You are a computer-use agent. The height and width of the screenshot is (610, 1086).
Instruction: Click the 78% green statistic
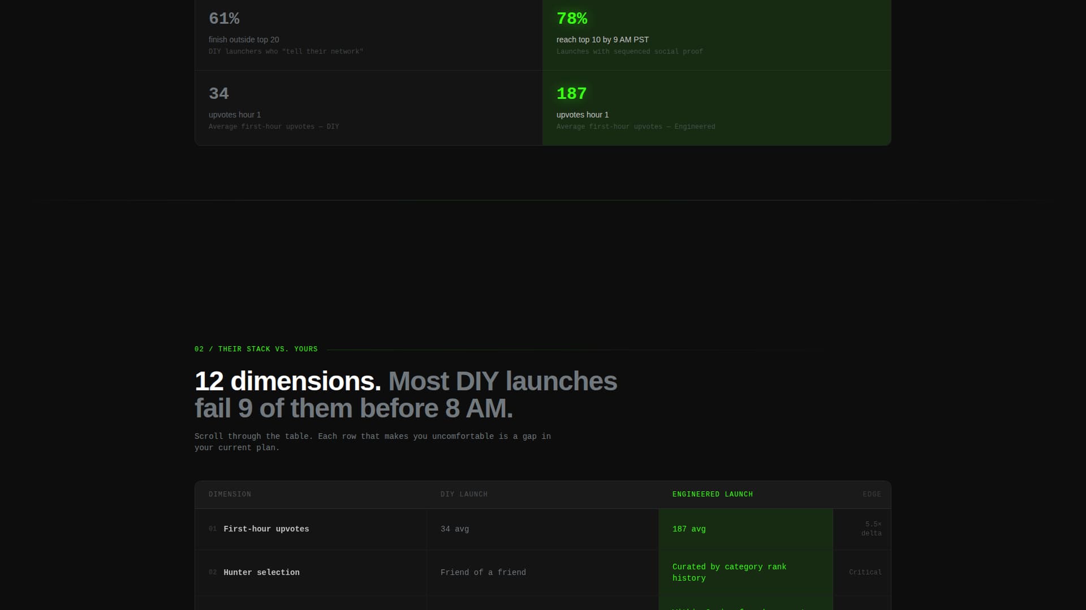[572, 19]
